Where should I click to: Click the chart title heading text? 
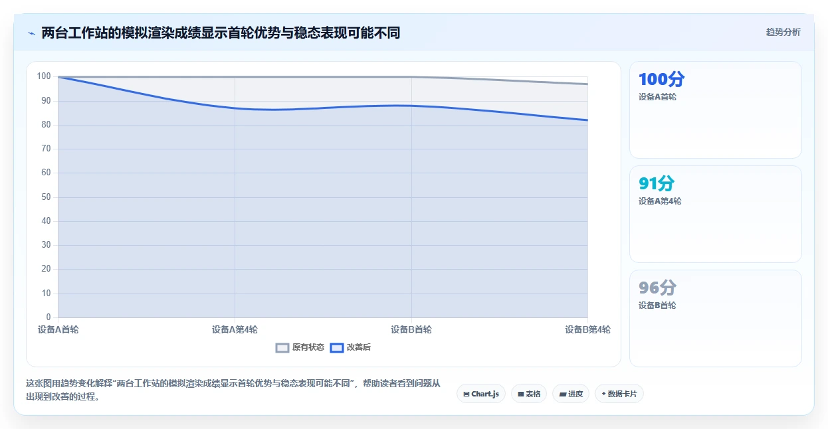coord(221,33)
